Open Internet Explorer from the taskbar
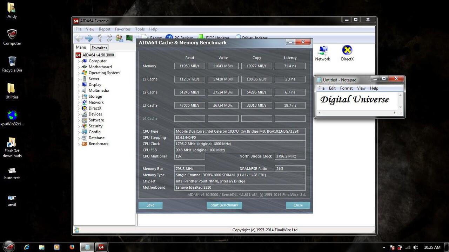 (x=27, y=247)
